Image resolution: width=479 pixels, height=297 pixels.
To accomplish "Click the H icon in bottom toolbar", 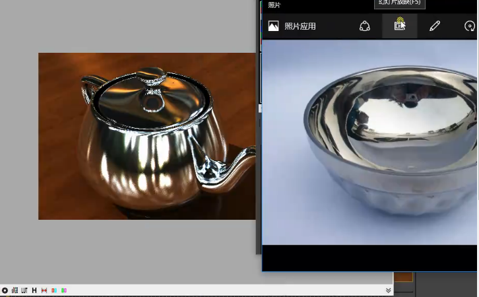I will pyautogui.click(x=34, y=290).
